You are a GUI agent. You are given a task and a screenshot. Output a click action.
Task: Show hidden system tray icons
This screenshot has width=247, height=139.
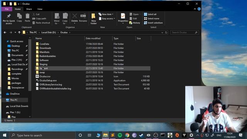click(198, 135)
